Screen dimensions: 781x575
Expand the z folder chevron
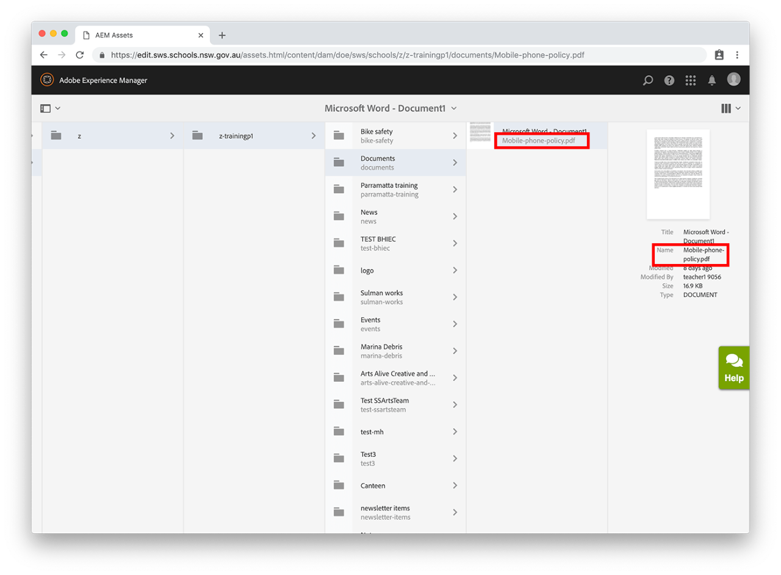(x=172, y=136)
